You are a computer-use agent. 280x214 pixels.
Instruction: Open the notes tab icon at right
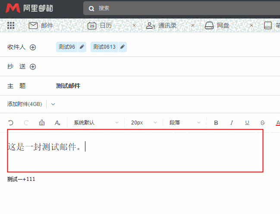[x=268, y=25]
